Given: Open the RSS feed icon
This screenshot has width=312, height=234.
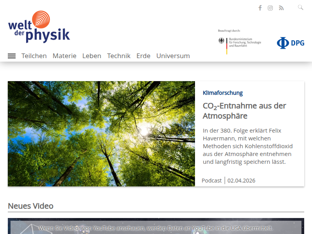Looking at the screenshot, I should [x=281, y=8].
